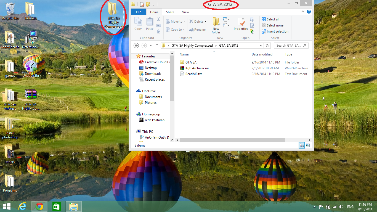Click the History icon in Open group
The width and height of the screenshot is (377, 212).
click(252, 31)
